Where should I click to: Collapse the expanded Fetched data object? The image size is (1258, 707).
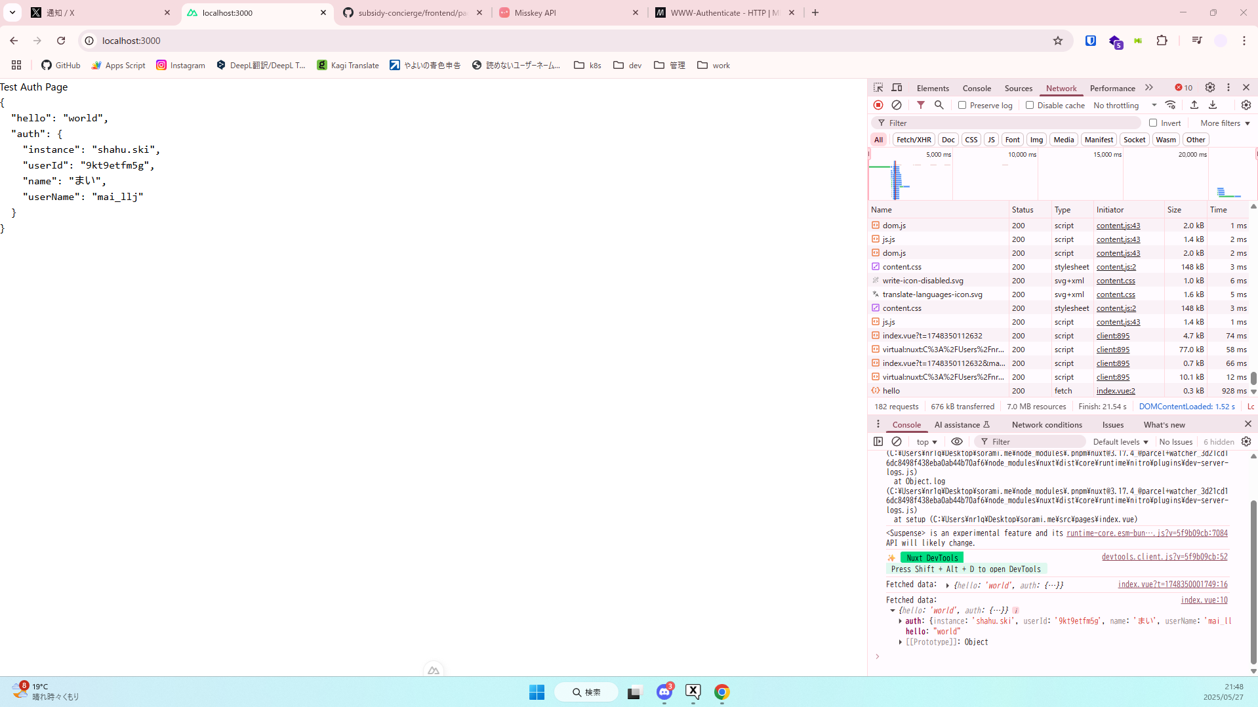[x=893, y=611]
